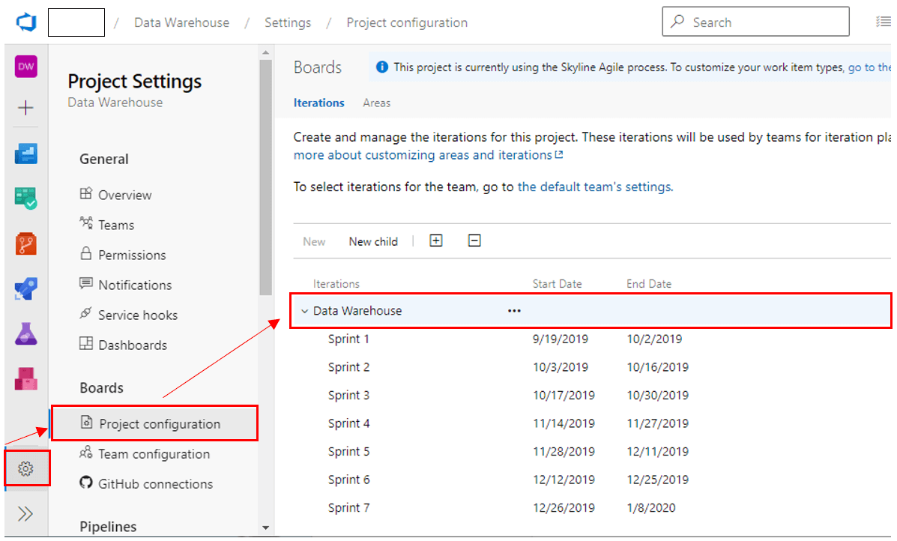Viewport: 897px width, 541px height.
Task: Switch to the Areas tab
Action: tap(376, 103)
